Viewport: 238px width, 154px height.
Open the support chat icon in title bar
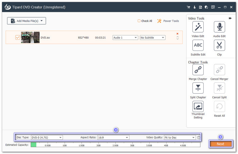[x=206, y=7]
